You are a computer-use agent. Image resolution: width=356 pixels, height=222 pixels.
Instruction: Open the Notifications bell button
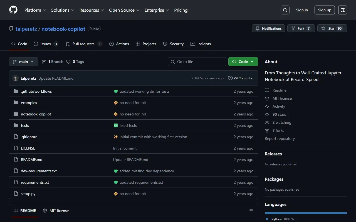pyautogui.click(x=268, y=28)
